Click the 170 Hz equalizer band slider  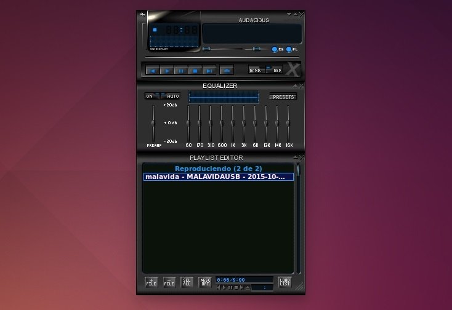click(199, 123)
